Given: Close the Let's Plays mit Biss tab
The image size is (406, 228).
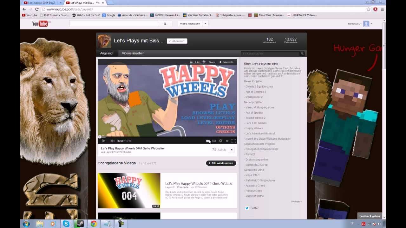Looking at the screenshot, I should coord(102,3).
